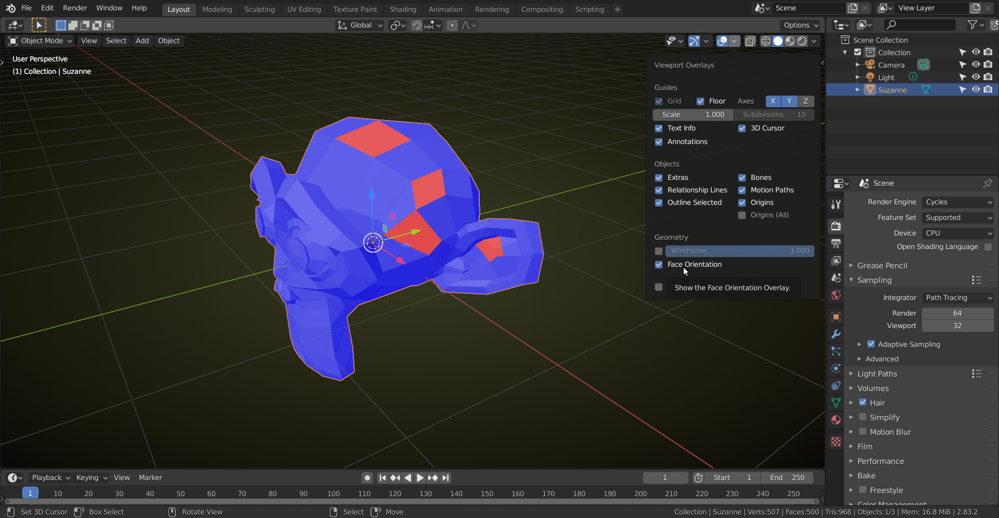Open the Scene properties tab icon
This screenshot has height=518, width=999.
pos(836,278)
